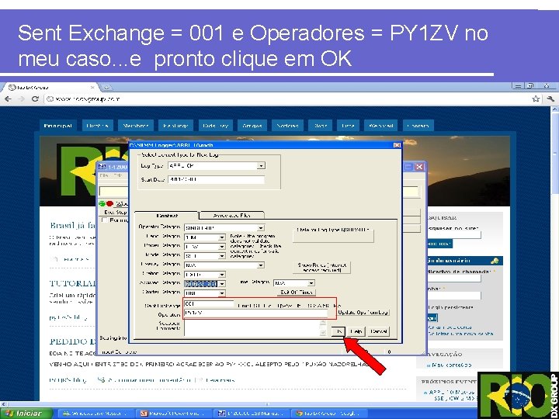559x419 pixels.
Task: Expand the Overlay Category dropdown
Action: pyautogui.click(x=261, y=265)
